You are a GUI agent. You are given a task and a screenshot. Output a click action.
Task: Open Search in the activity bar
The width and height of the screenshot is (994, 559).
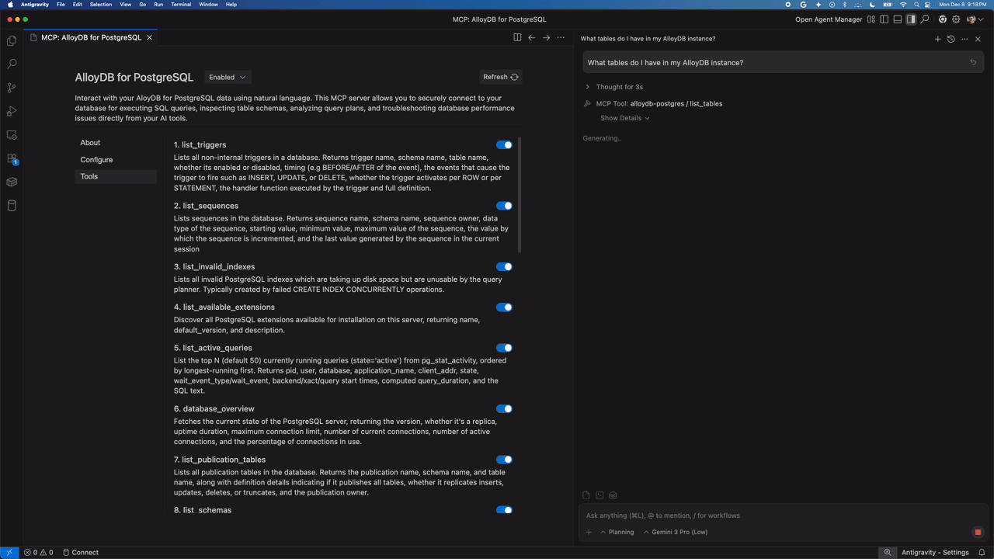pos(12,64)
